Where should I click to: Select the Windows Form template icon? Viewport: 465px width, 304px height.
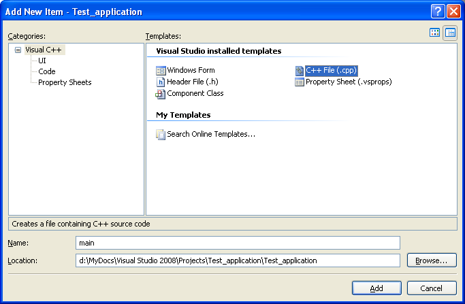pos(161,71)
